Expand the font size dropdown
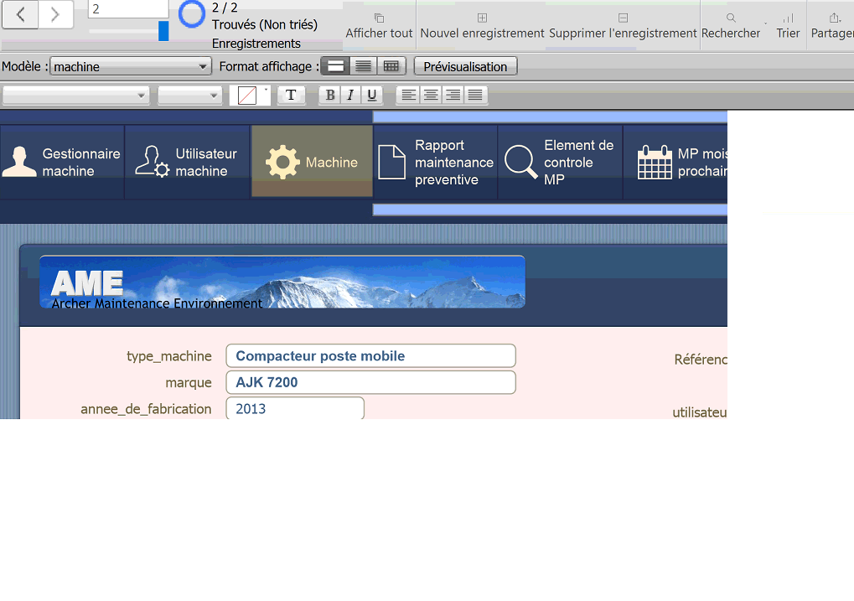Viewport: 854px width, 601px height. [x=190, y=96]
